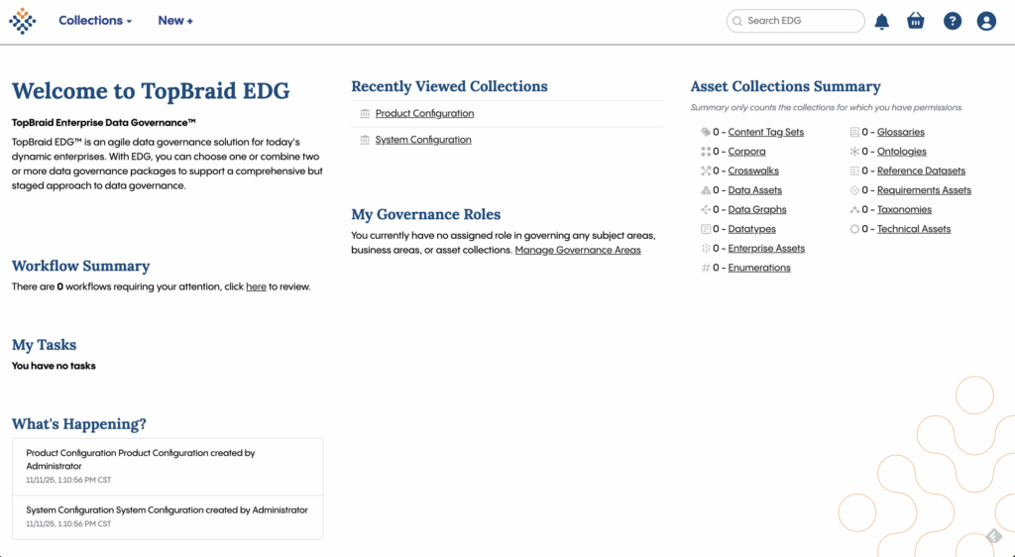
Task: Open the user account icon
Action: point(986,21)
